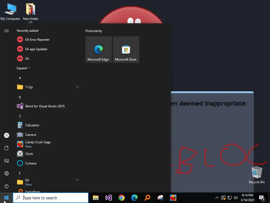Click the Power button in Start
The image size is (270, 203).
pos(7,186)
